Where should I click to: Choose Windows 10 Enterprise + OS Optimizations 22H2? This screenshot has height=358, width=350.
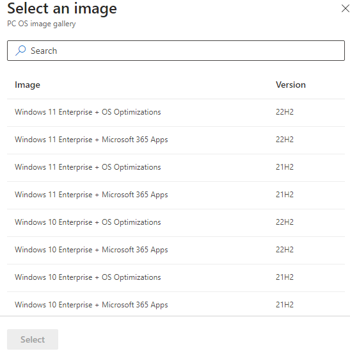coord(176,223)
